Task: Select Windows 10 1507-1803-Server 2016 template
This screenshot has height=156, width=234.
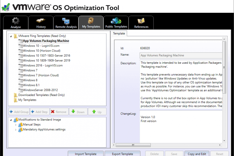Action: [x=46, y=56]
